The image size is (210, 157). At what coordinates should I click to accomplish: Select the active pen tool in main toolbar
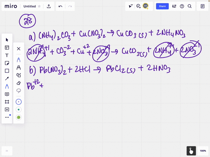tap(7, 86)
